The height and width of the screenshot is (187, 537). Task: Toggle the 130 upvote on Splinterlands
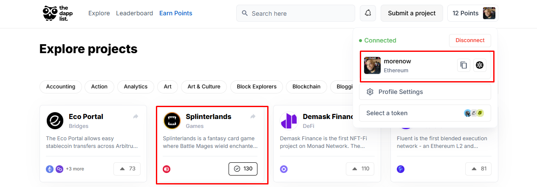coord(243,169)
